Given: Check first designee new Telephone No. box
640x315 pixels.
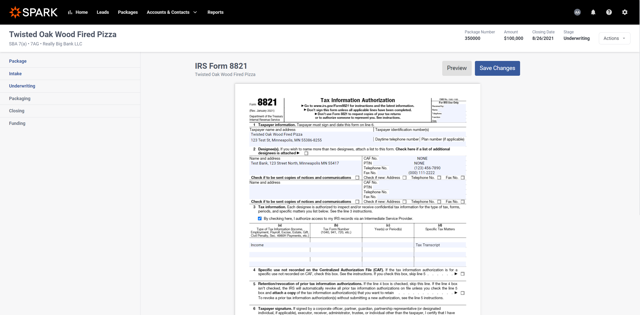Looking at the screenshot, I should coord(439,178).
